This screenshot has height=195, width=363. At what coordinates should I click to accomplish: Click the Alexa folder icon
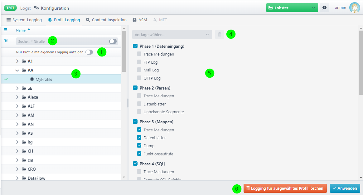pos(24,97)
